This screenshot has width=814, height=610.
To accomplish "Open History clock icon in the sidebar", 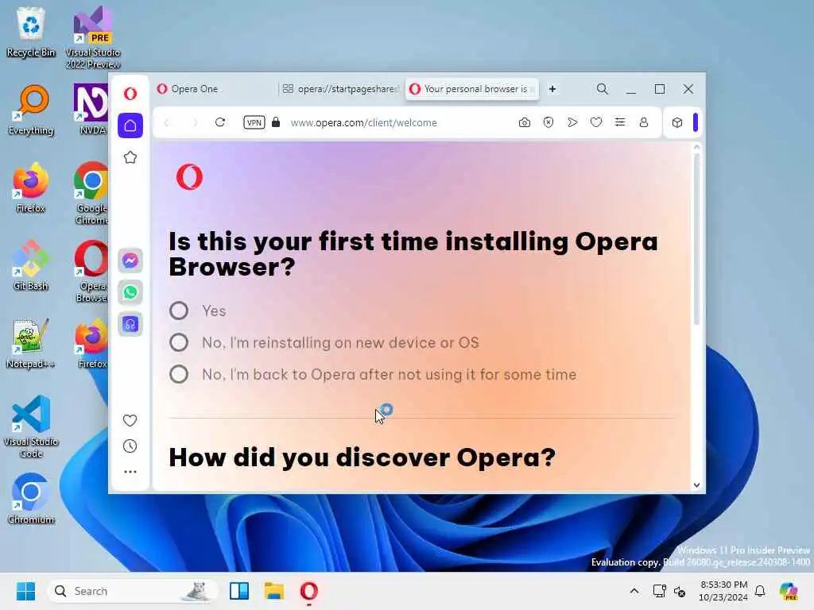I will click(x=130, y=446).
